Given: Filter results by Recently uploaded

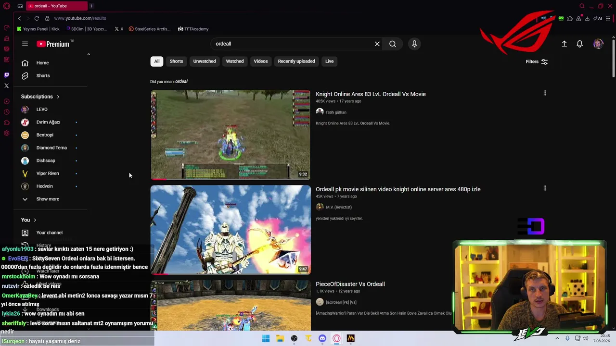Looking at the screenshot, I should tap(296, 61).
